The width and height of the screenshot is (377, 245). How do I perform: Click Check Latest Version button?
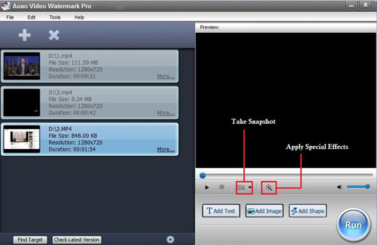77,240
